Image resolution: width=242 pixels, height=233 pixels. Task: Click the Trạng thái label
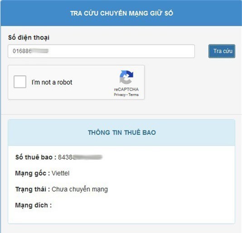[33, 189]
